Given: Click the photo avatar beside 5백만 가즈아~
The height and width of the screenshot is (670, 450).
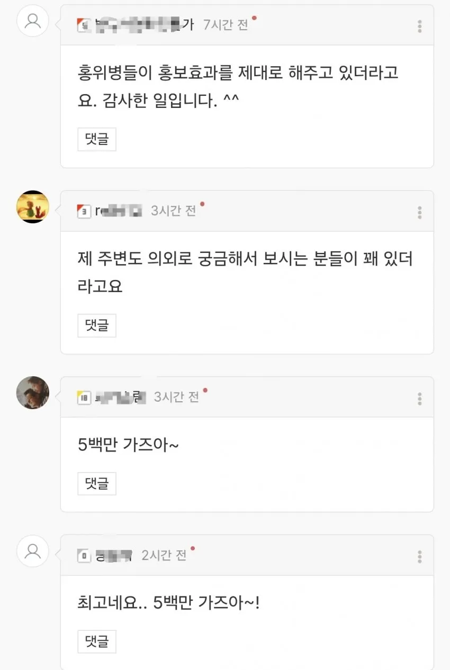Looking at the screenshot, I should [x=33, y=393].
